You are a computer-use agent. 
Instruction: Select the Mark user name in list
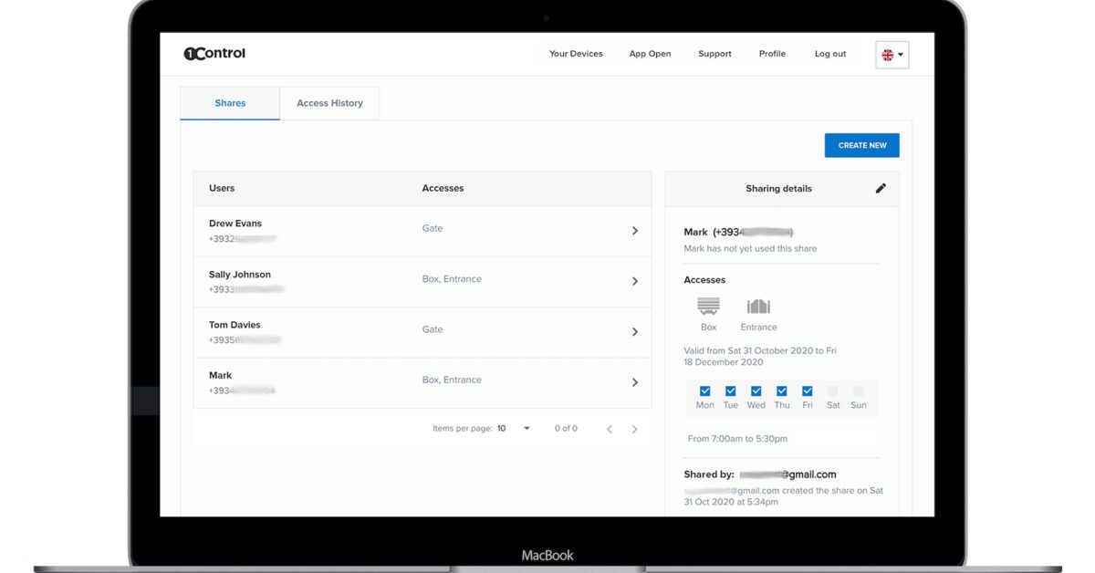click(220, 375)
